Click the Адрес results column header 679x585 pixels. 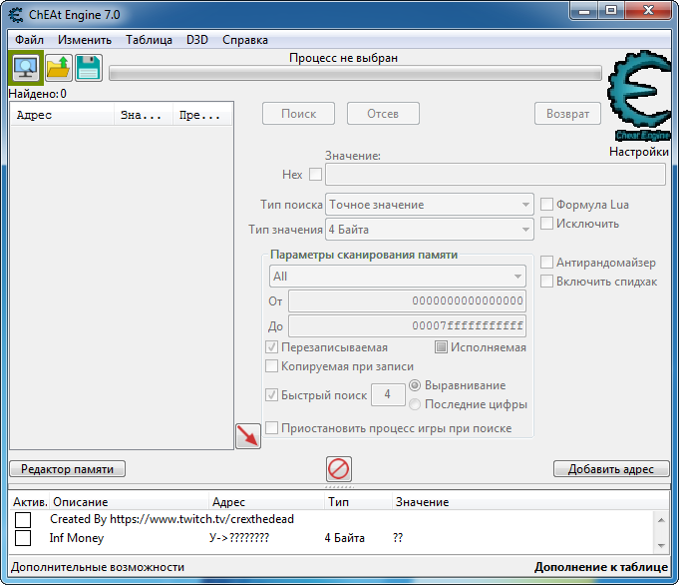point(63,116)
